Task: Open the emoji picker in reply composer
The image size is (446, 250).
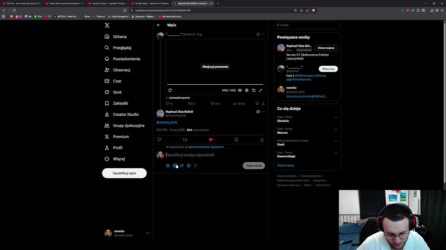Action: (189, 166)
